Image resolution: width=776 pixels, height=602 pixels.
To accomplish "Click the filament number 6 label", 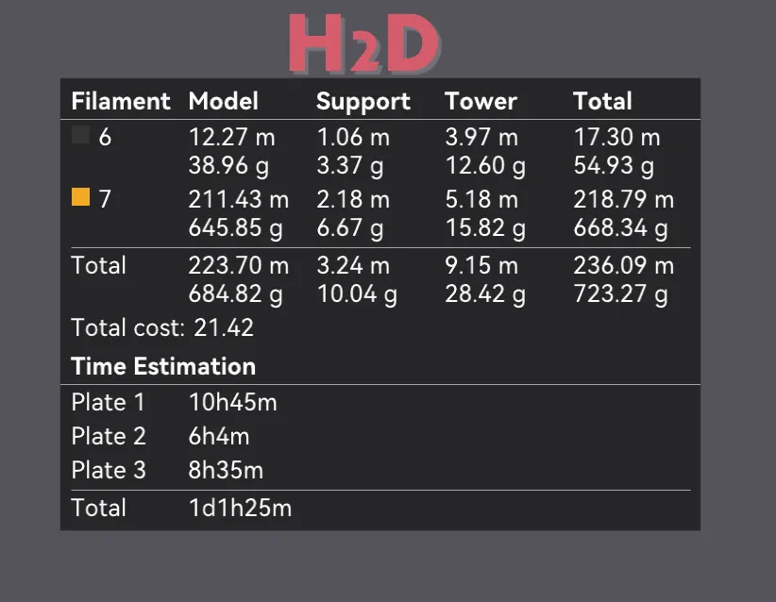I will point(105,137).
